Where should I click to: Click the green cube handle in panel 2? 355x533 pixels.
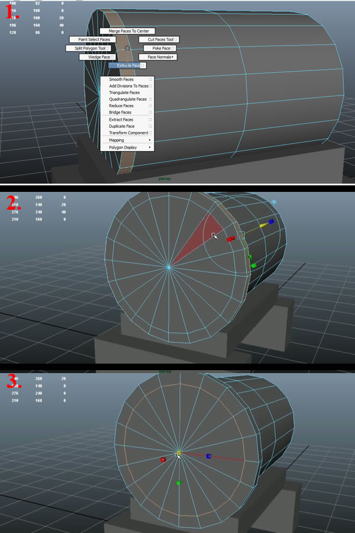[x=253, y=266]
